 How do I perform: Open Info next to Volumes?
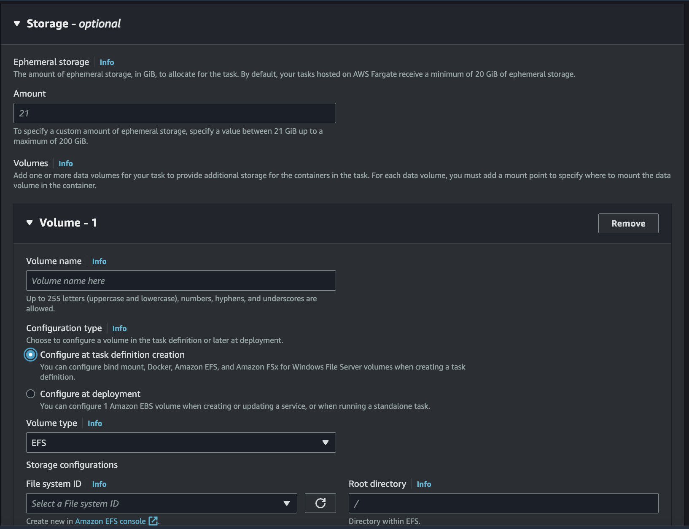[66, 163]
